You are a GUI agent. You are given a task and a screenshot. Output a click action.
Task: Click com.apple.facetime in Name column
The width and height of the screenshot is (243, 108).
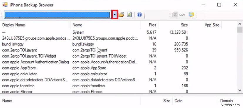pyautogui.click(x=89, y=86)
